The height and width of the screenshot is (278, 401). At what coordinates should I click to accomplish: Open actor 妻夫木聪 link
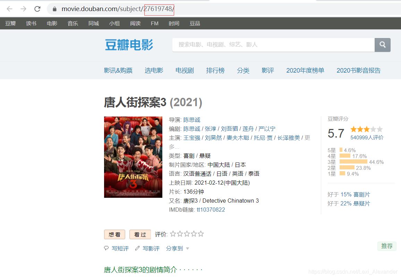pyautogui.click(x=238, y=138)
